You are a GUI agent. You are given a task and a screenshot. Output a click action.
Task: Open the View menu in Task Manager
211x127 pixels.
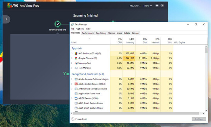coord(88,29)
